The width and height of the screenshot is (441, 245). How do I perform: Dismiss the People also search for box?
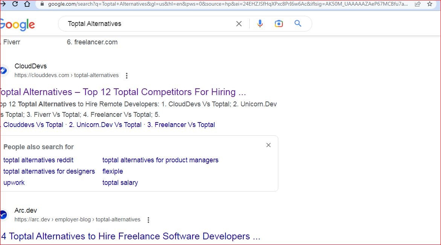click(268, 145)
